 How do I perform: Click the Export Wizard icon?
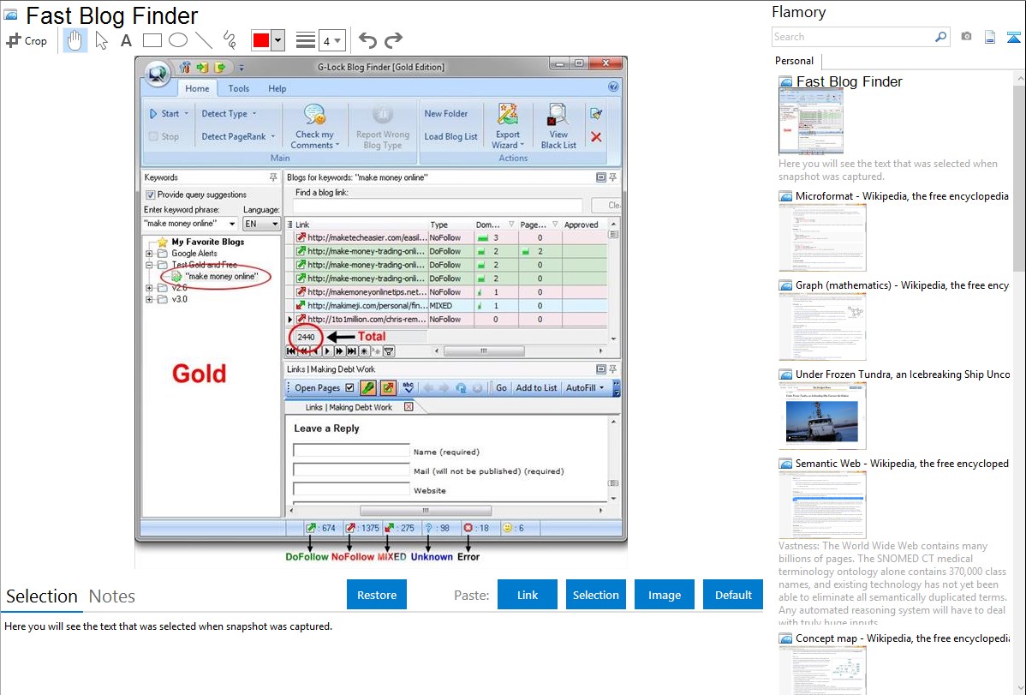coord(507,114)
